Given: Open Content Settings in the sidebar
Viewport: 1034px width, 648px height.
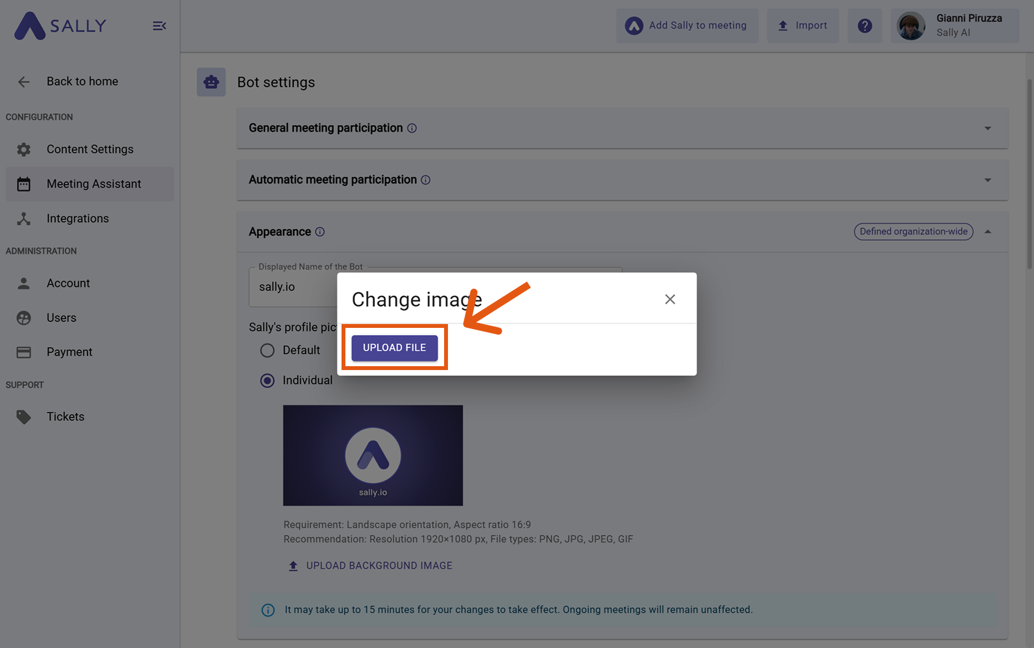Looking at the screenshot, I should pyautogui.click(x=90, y=149).
